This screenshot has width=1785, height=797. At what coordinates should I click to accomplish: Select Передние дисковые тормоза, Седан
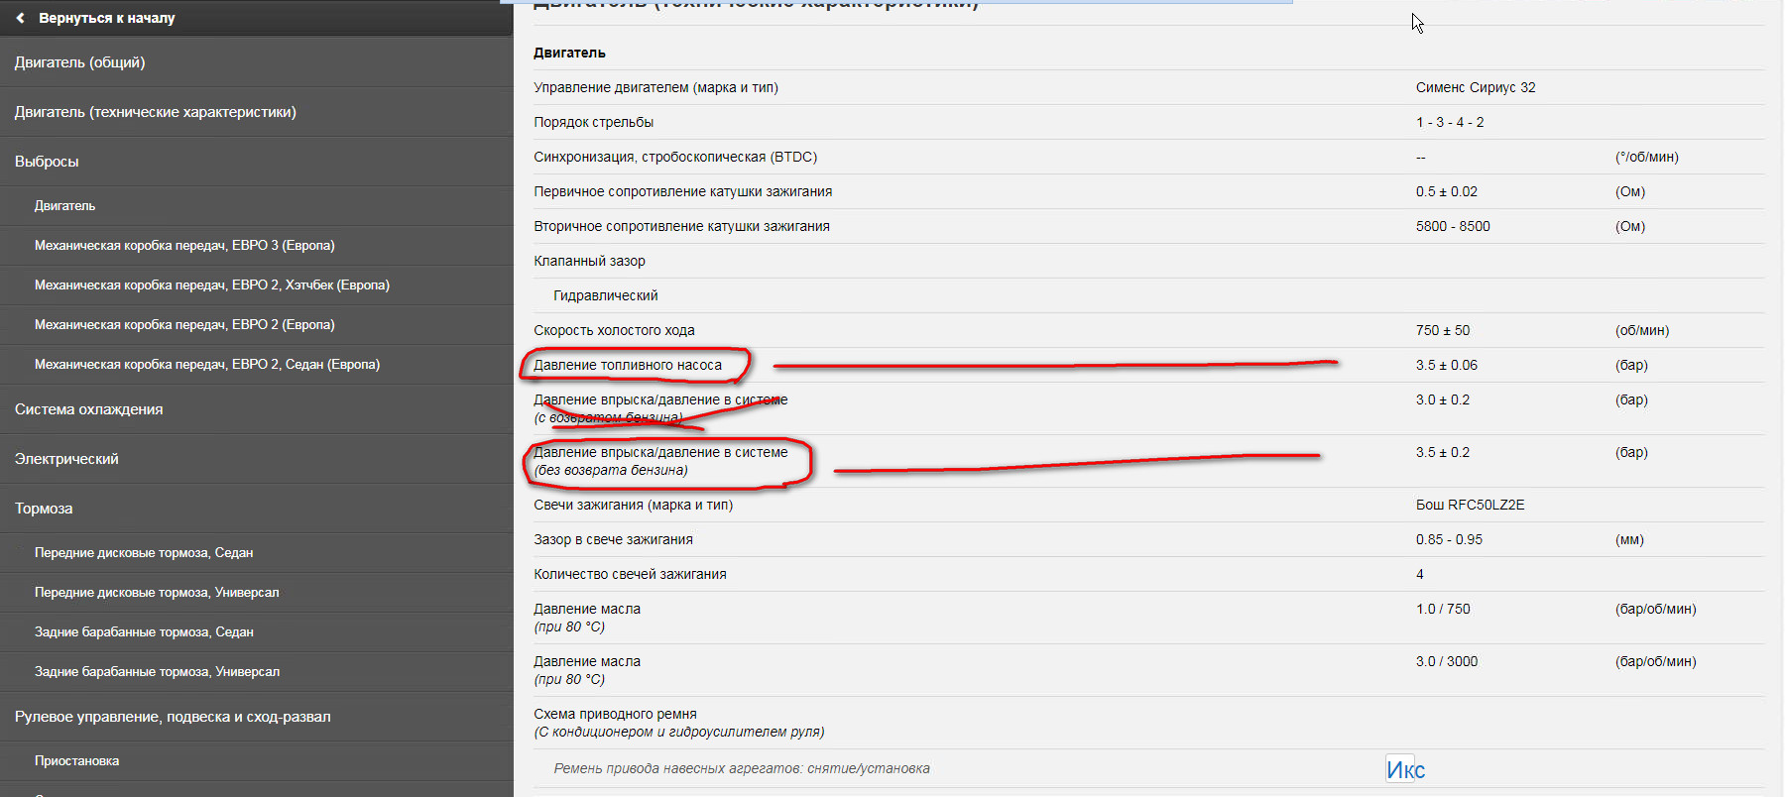(x=144, y=553)
